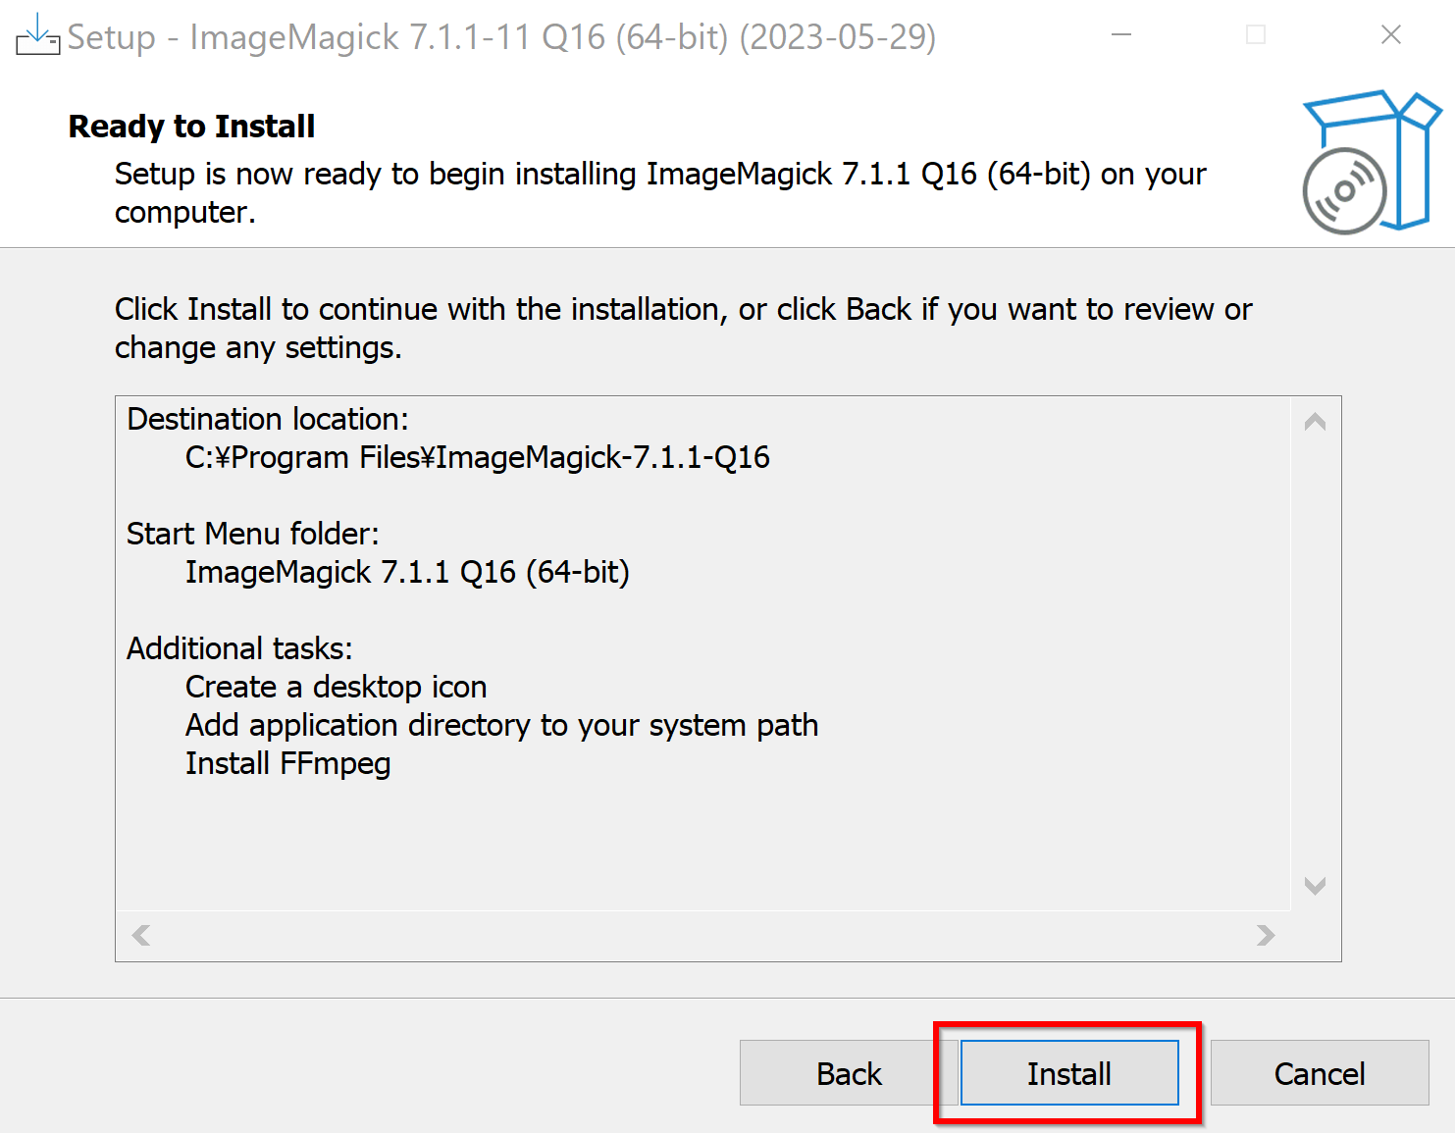The image size is (1455, 1133).
Task: Click the summary box scroll down arrow
Action: (x=1315, y=886)
